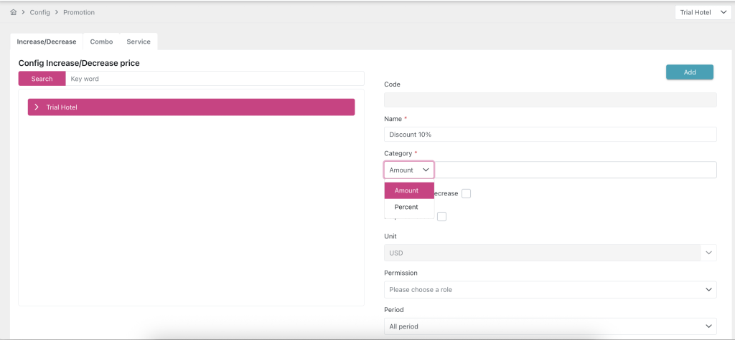Click the Name input field
The height and width of the screenshot is (340, 735).
(x=550, y=135)
